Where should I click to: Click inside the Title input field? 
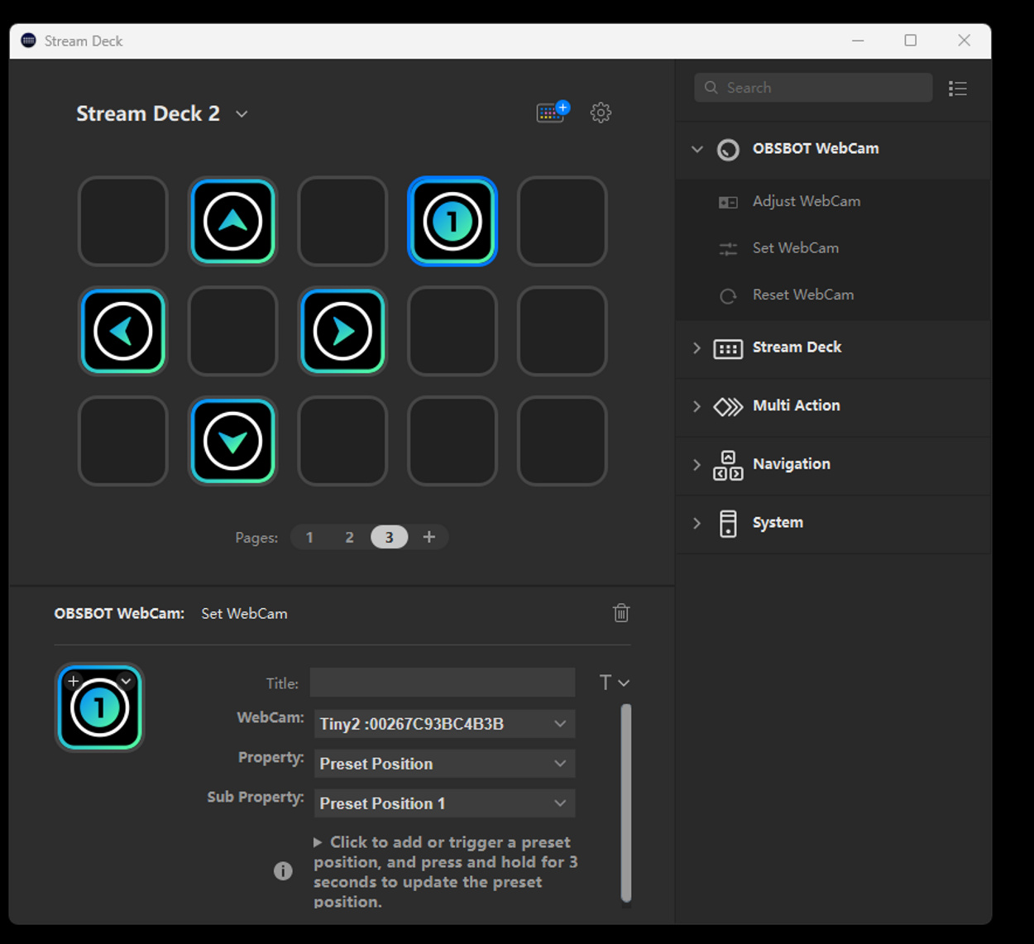443,683
